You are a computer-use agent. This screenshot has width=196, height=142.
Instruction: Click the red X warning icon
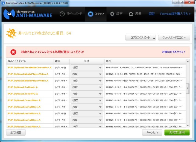[x=13, y=52]
